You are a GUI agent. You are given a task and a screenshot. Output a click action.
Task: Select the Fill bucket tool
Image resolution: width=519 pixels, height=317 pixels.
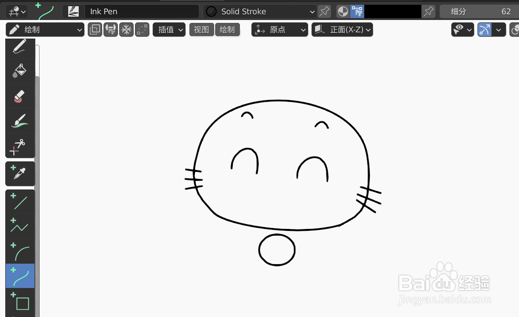pos(20,71)
